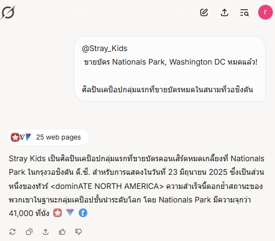Screen dimensions: 275x241
Task: Click the red star source icon in sources pill
Action: click(x=15, y=137)
